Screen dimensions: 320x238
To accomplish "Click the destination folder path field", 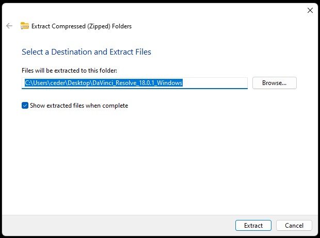I will [x=135, y=83].
